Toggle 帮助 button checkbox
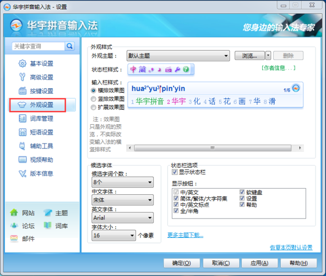The image size is (326, 276). click(242, 204)
